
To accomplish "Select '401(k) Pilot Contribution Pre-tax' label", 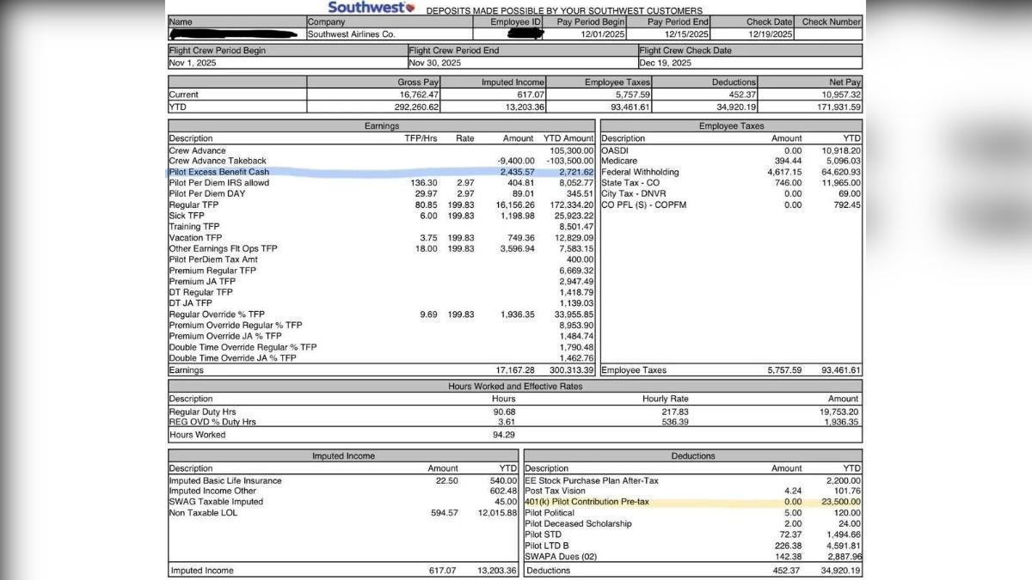I will (587, 502).
